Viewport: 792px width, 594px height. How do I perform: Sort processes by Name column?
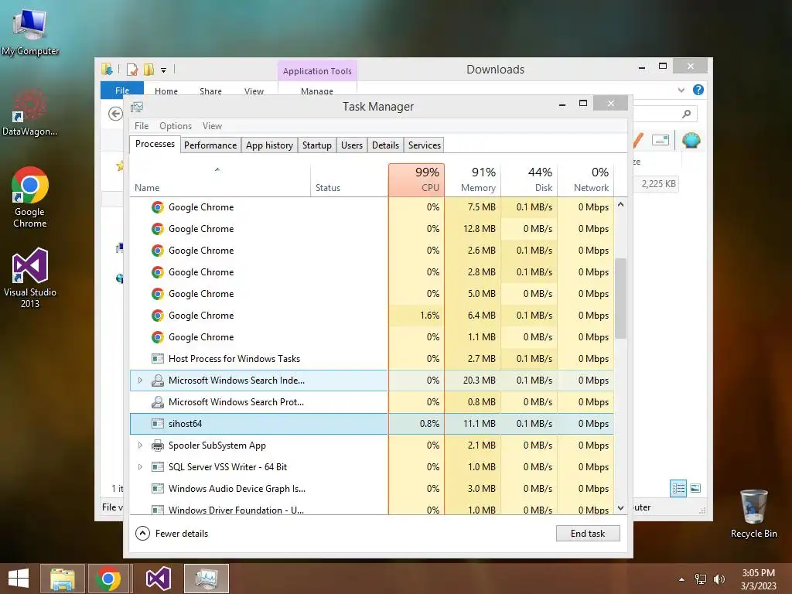pos(220,180)
